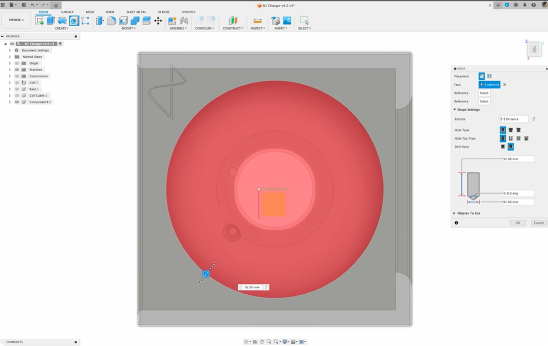Select the flat drill point option
Viewport: 548px width, 346px height.
click(x=503, y=147)
